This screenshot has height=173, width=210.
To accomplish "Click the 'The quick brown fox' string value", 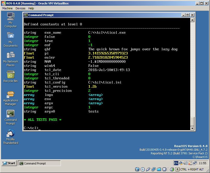I will click(x=133, y=49).
